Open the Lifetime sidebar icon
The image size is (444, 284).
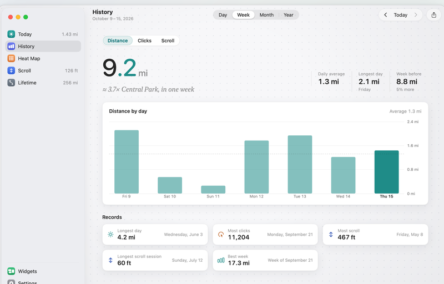(x=11, y=83)
